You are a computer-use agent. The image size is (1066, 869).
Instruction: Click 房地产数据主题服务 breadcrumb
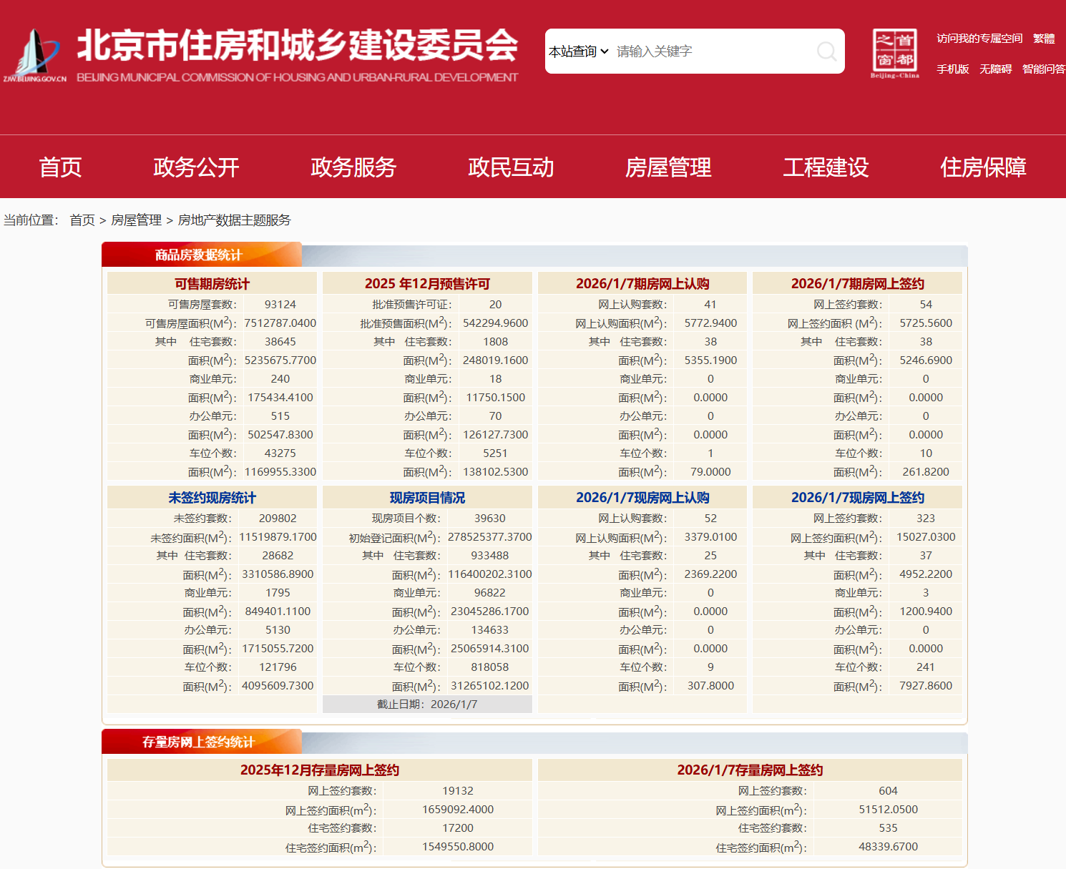(x=234, y=220)
